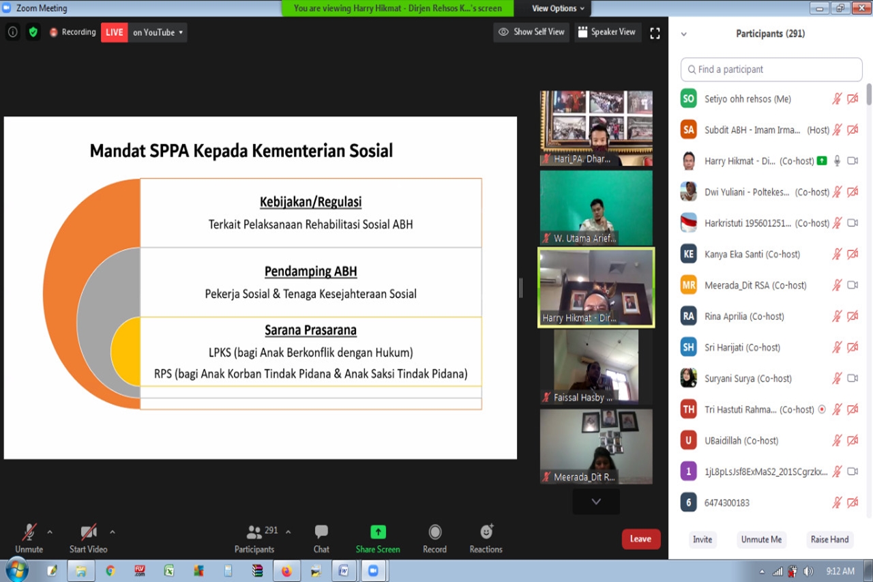Select participant Setiyo ohh rehsos (Me)
This screenshot has width=873, height=582.
[771, 99]
